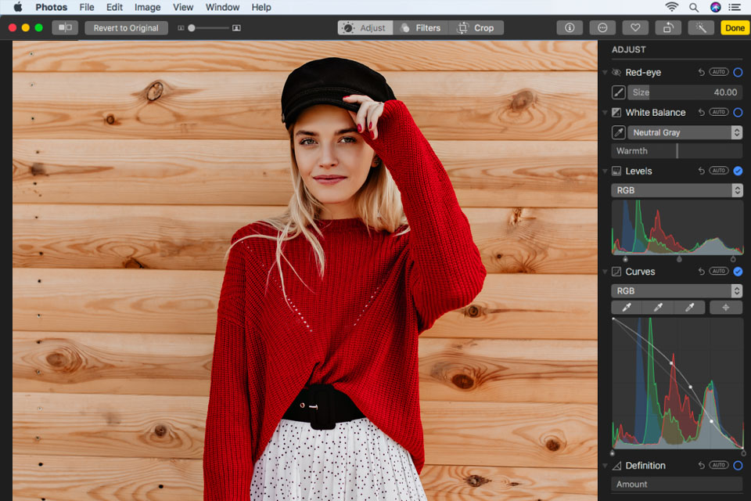The height and width of the screenshot is (501, 751).
Task: Adjust the zoom slider knob
Action: click(x=192, y=28)
